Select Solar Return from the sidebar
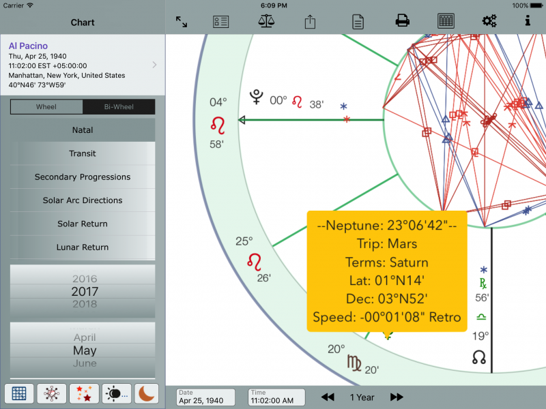 82,224
